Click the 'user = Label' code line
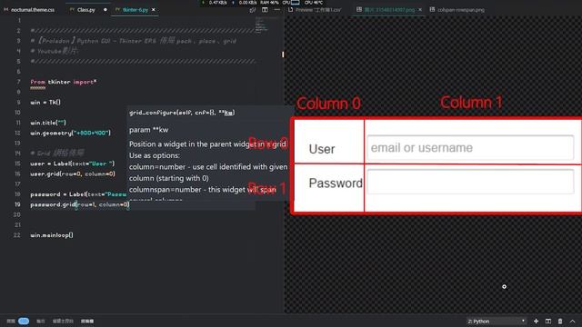 point(73,163)
